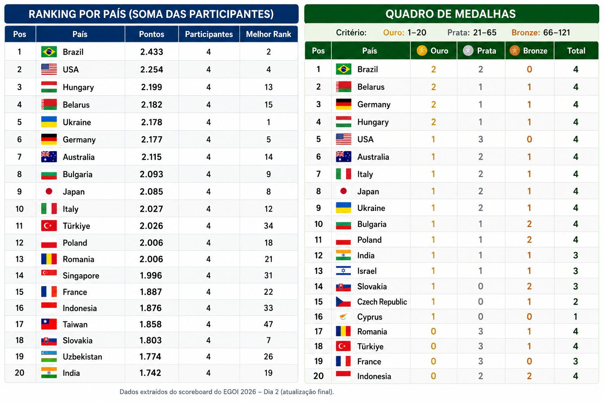Click the Melhor Rank column header
This screenshot has height=403, width=604.
point(269,34)
